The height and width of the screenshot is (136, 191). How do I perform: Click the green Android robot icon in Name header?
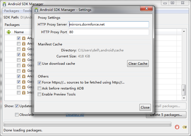(x=9, y=32)
